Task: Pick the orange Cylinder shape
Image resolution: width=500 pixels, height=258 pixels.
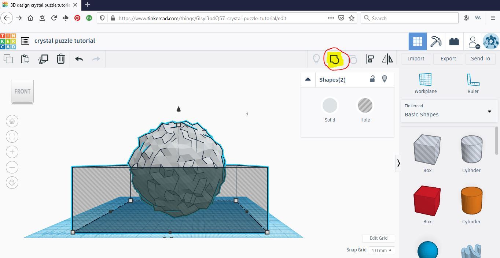Action: click(471, 201)
